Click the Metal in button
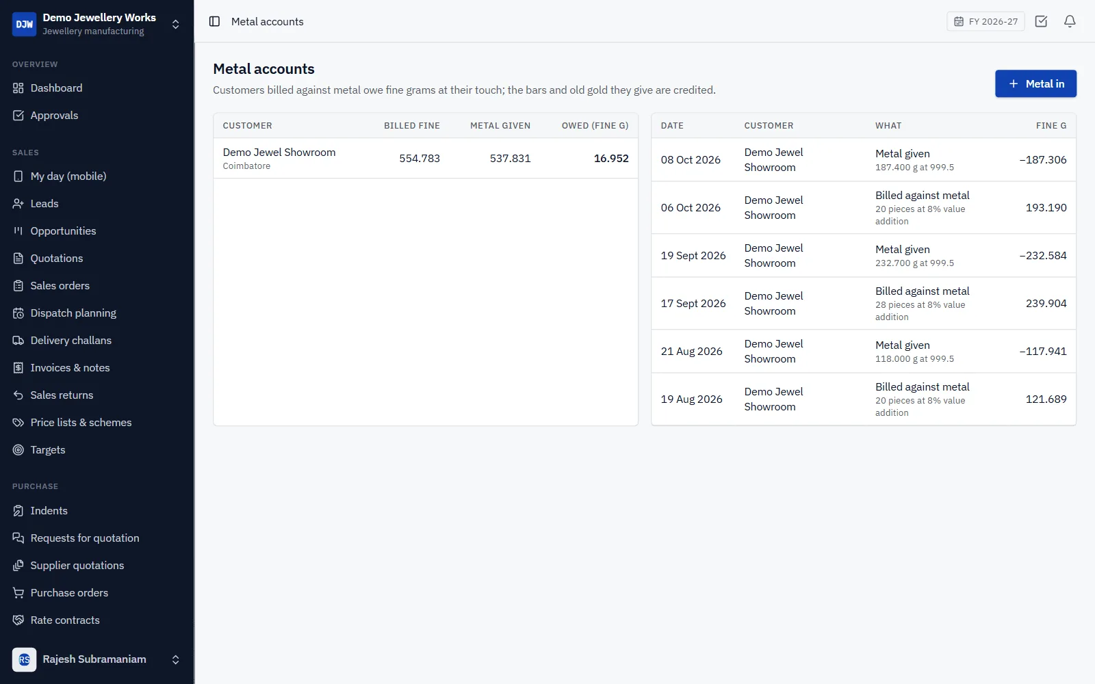 (x=1035, y=83)
